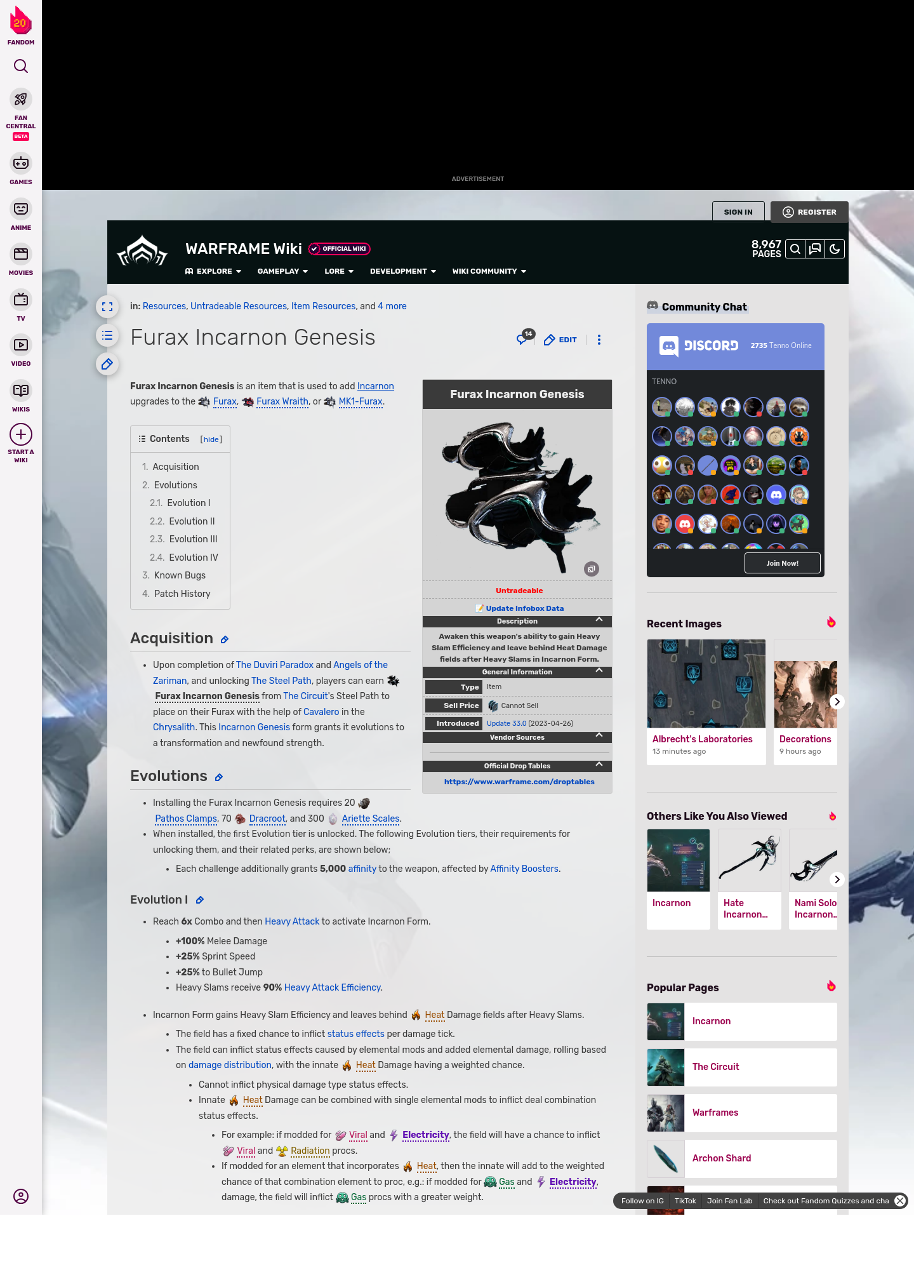Edit the Evolutions section
Viewport: 914px width, 1270px height.
219,778
